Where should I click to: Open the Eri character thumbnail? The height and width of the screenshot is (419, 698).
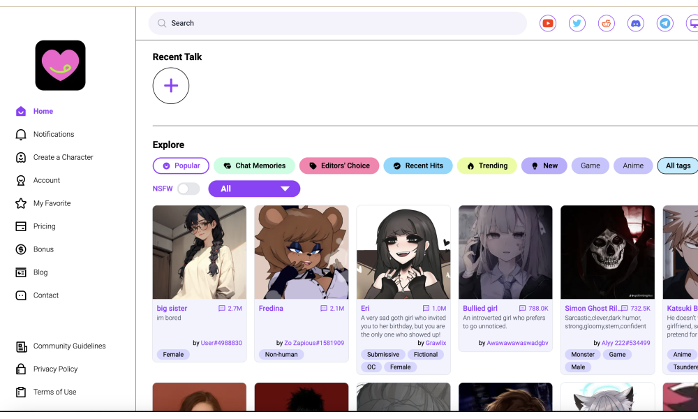(403, 252)
